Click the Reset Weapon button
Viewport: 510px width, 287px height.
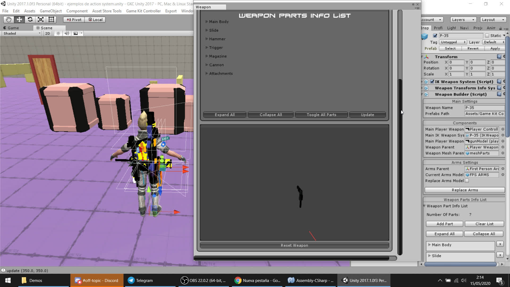294,245
